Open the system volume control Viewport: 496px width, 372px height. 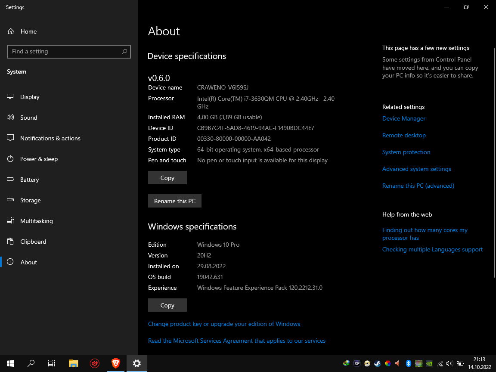(x=449, y=363)
